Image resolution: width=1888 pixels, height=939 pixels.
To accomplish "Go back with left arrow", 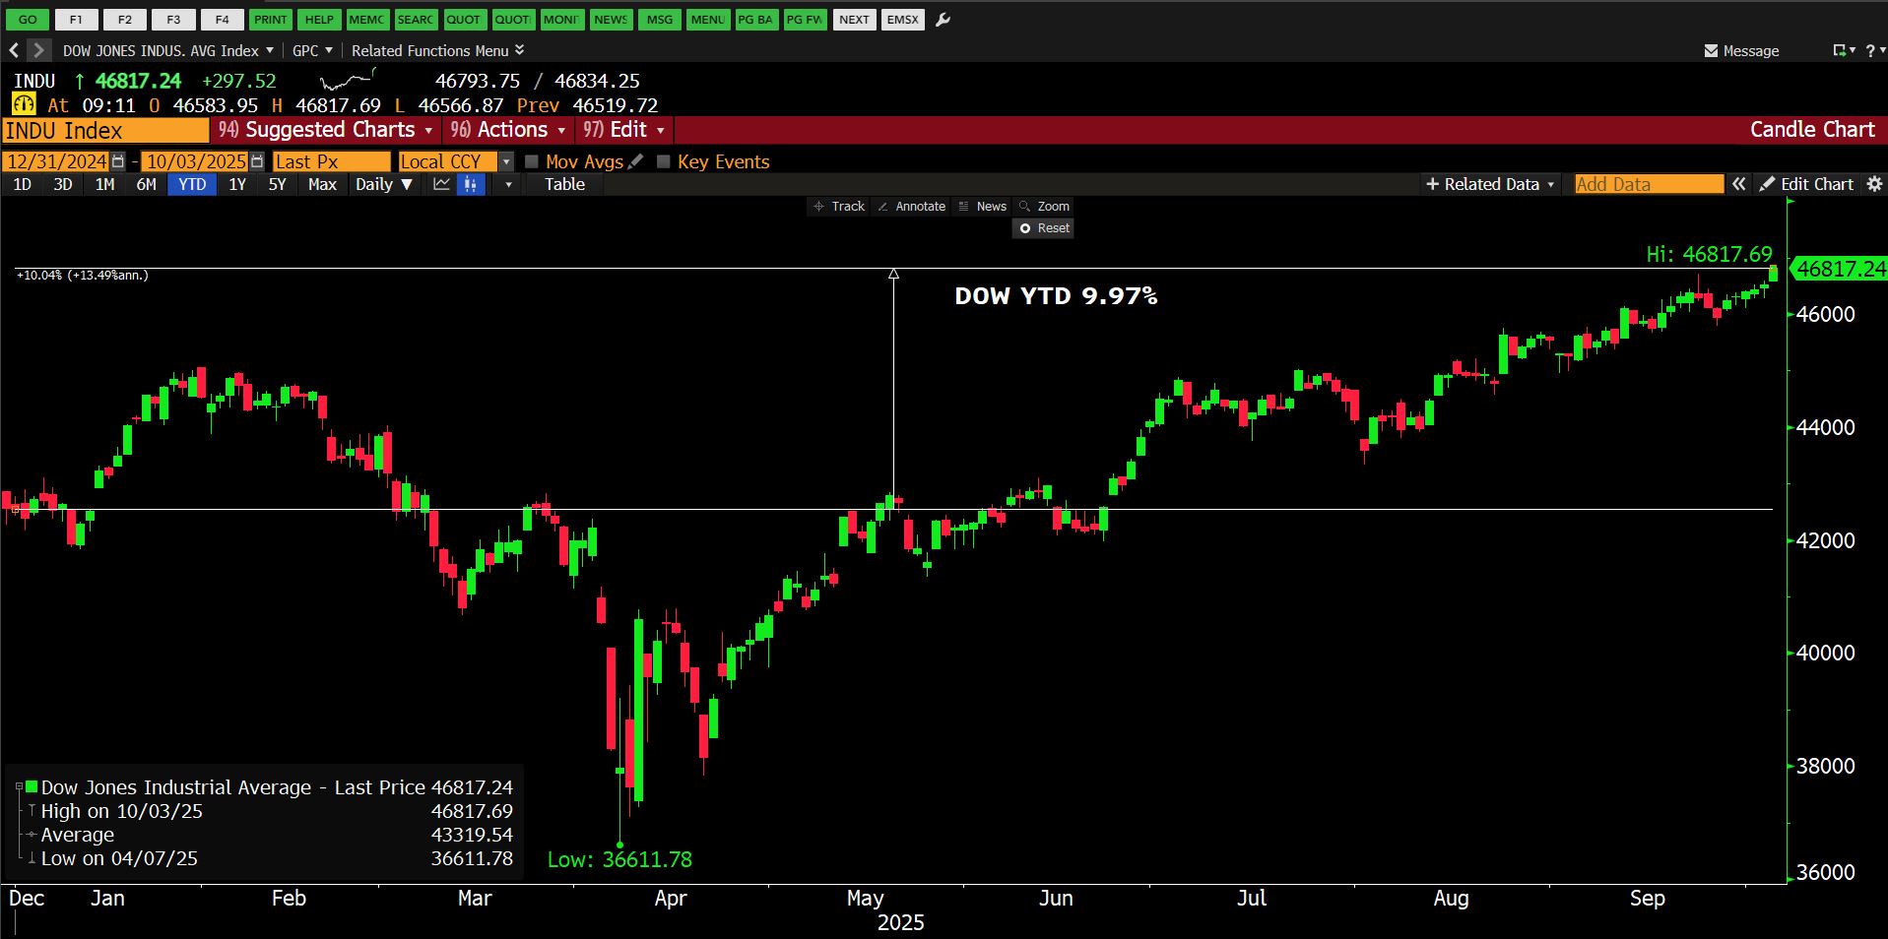I will pyautogui.click(x=14, y=50).
